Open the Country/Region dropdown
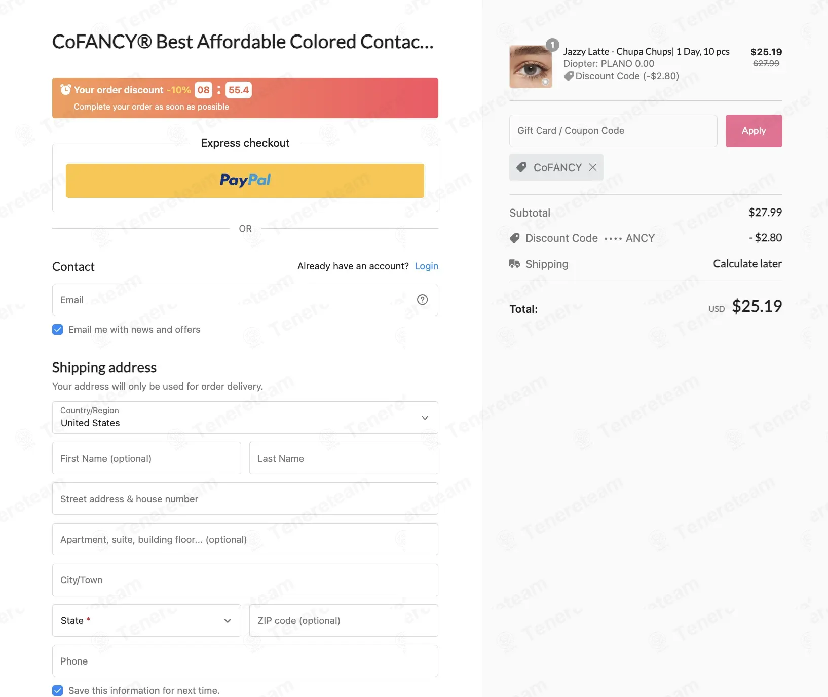 [245, 417]
